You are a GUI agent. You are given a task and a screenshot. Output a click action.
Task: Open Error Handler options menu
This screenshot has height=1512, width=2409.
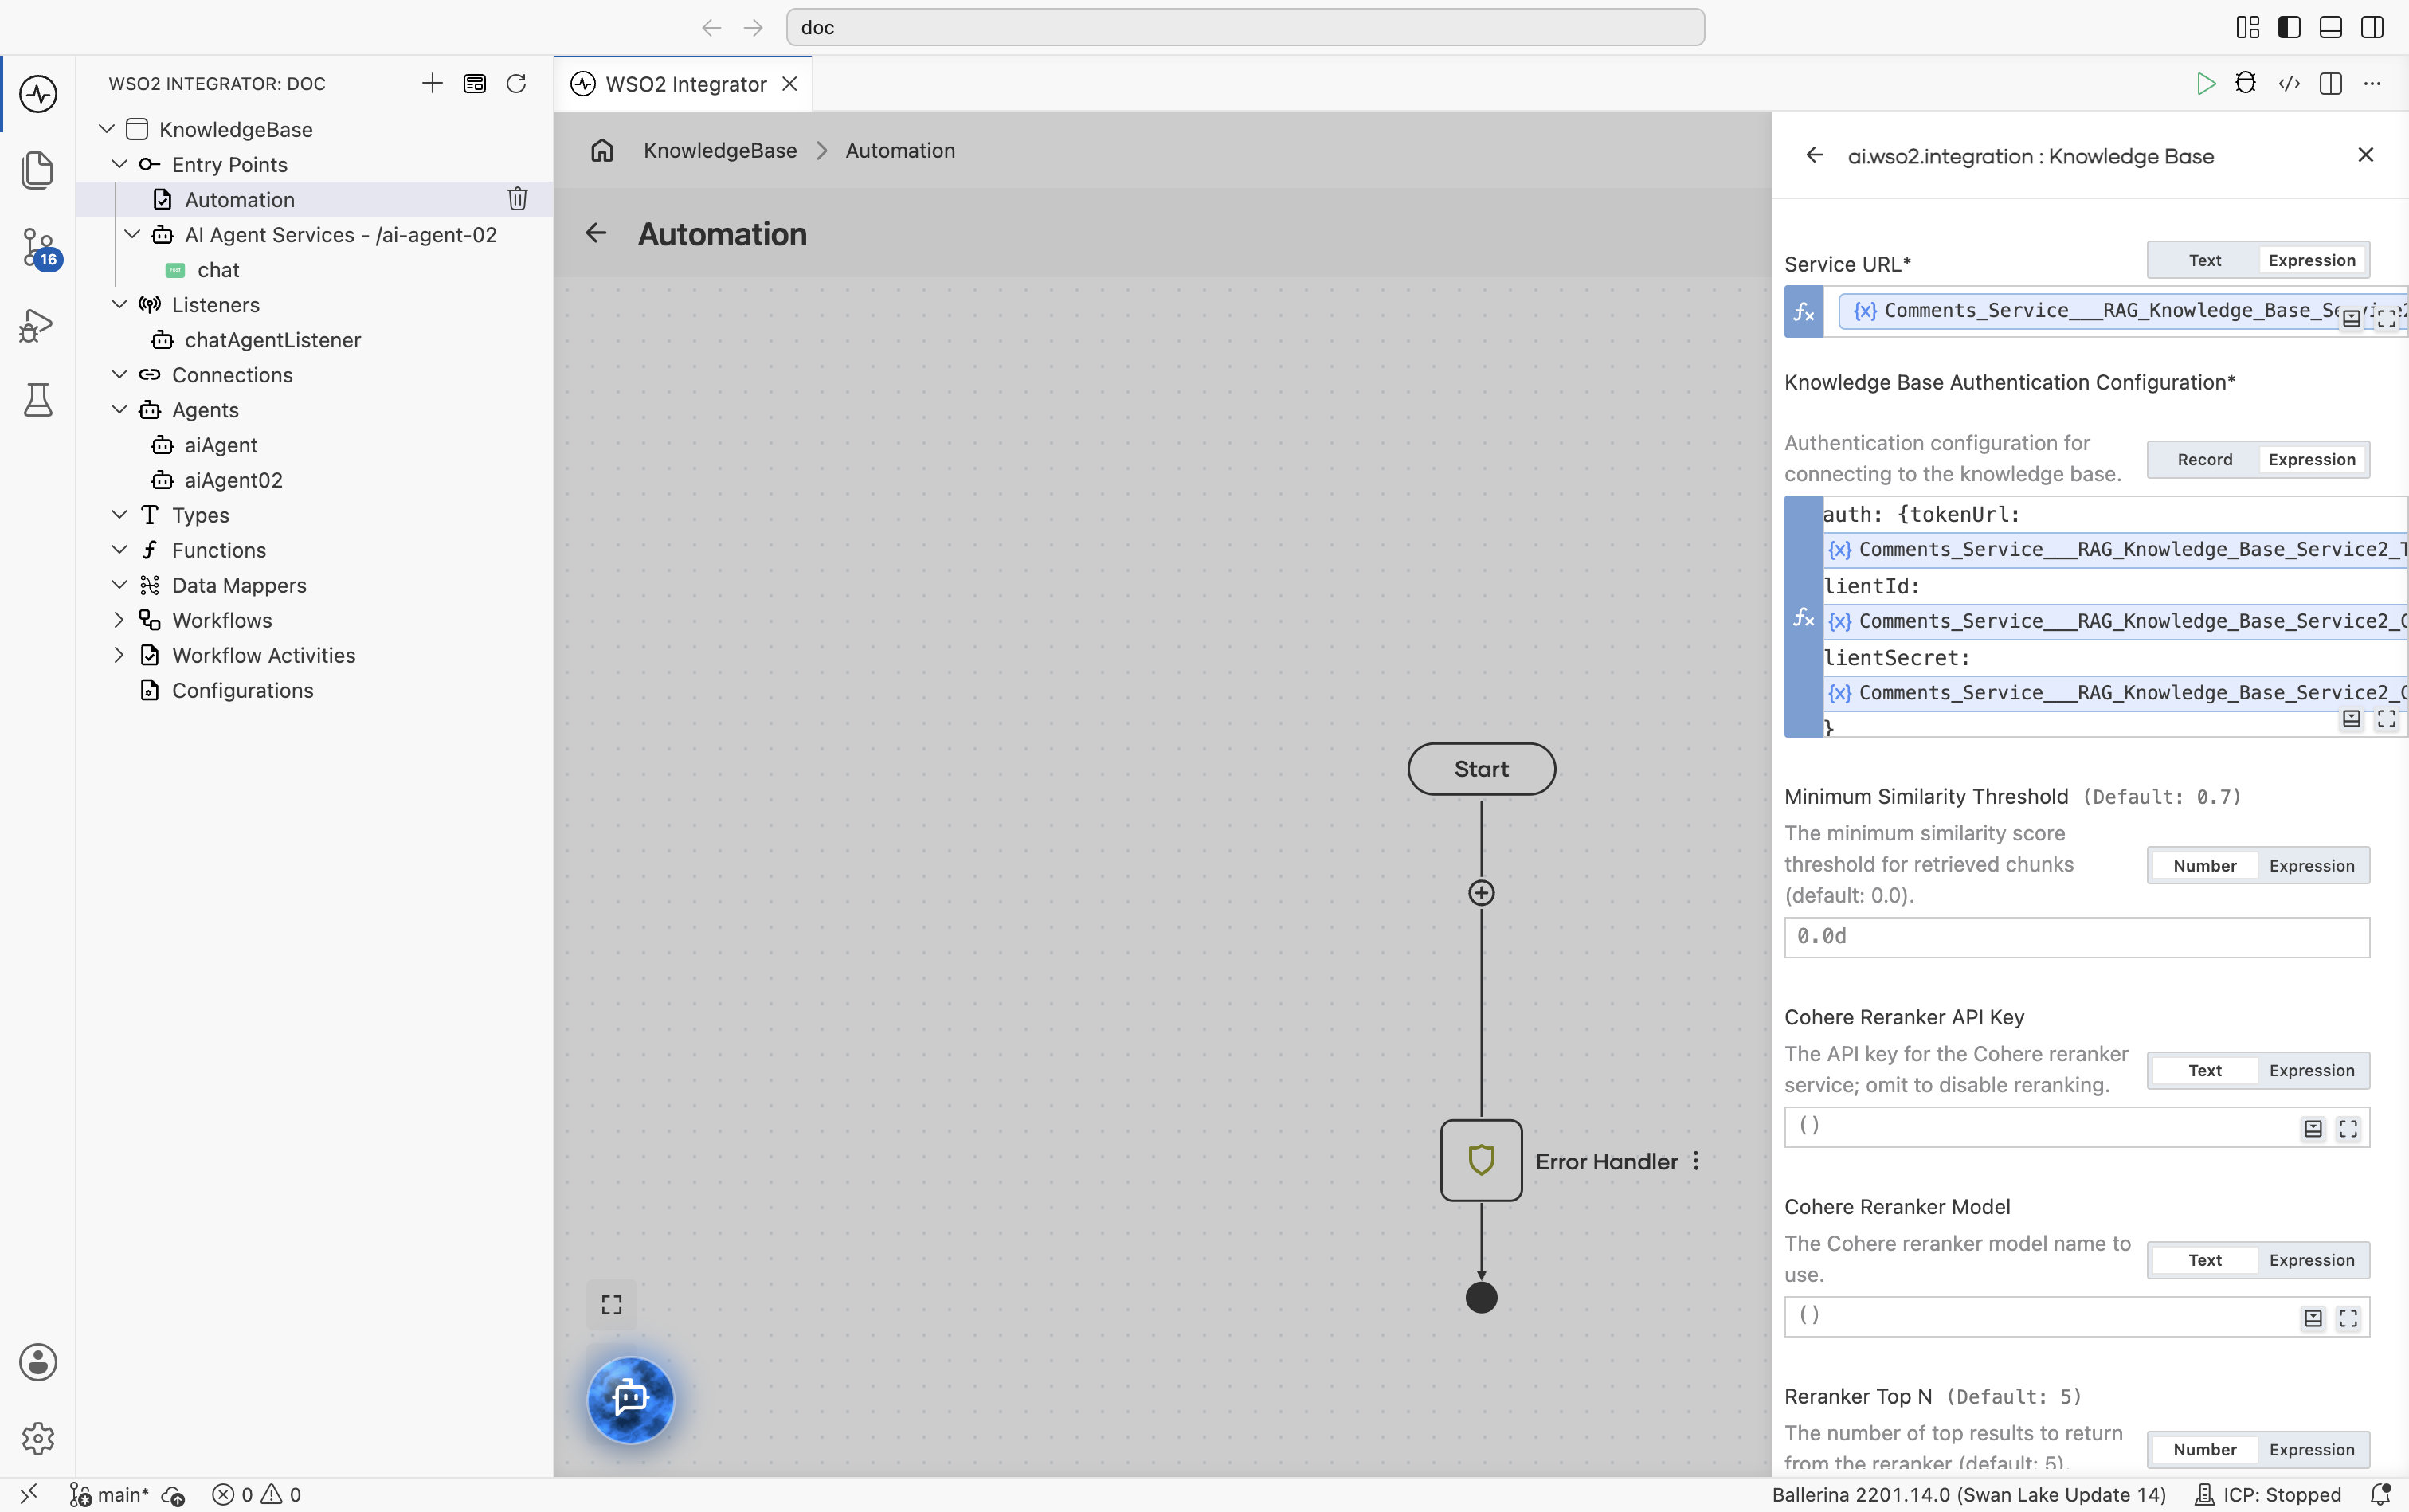pyautogui.click(x=1696, y=1161)
